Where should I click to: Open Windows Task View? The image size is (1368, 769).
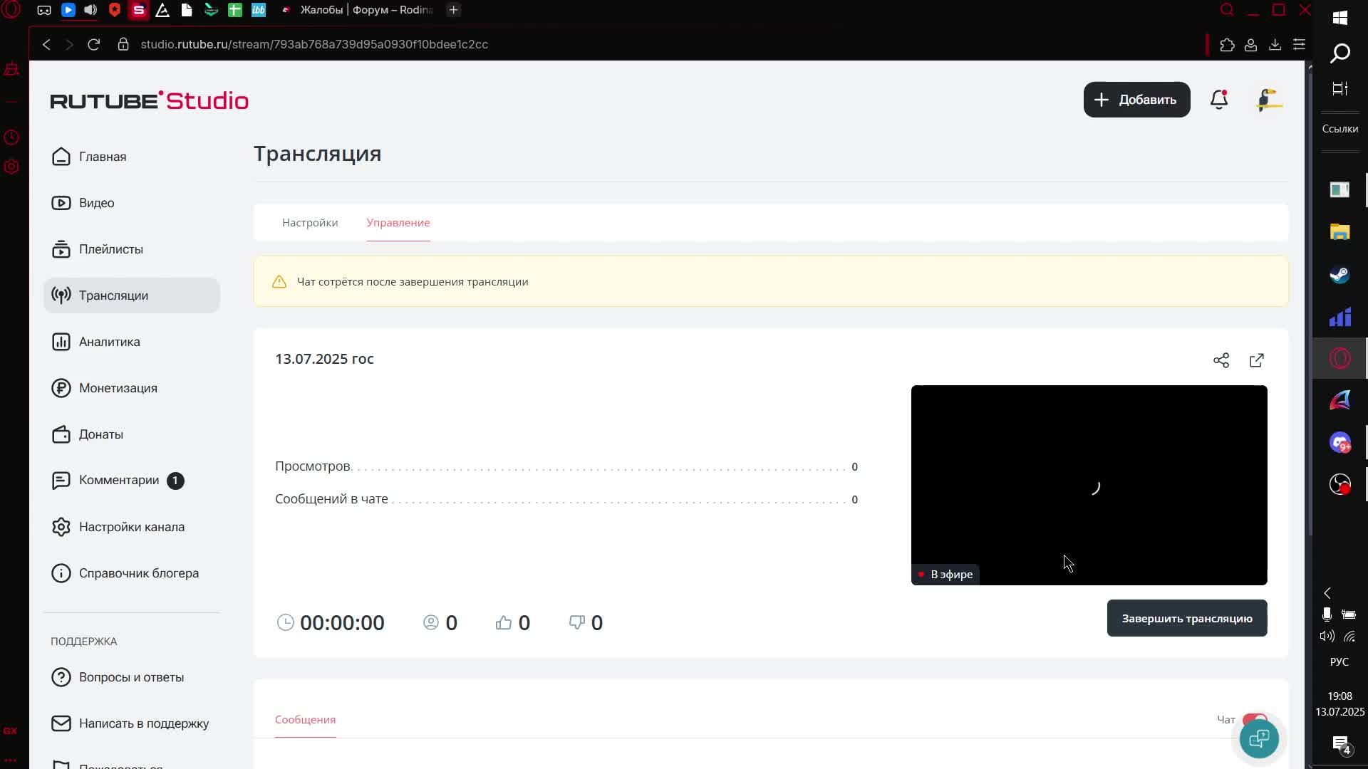click(x=1339, y=89)
